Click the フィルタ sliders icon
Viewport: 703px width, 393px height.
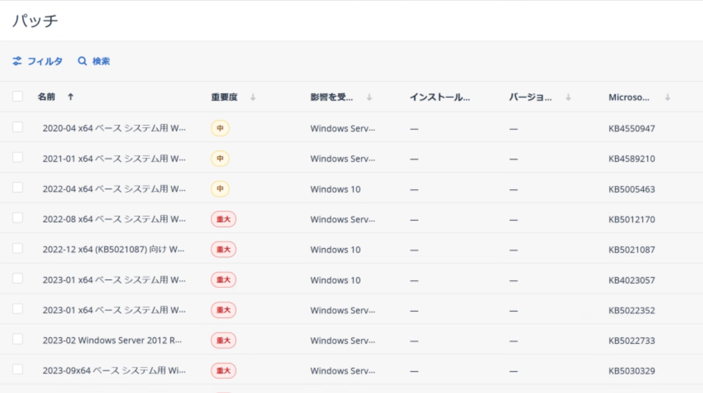click(17, 61)
